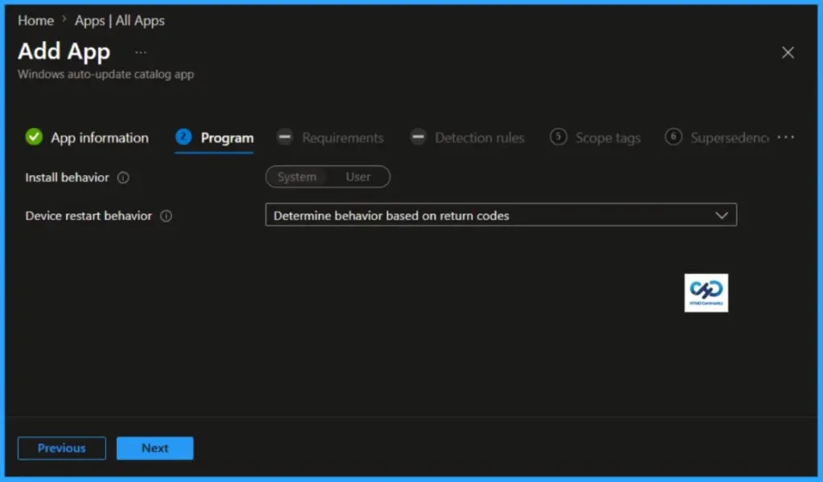Click the Requirements step dash icon

pyautogui.click(x=285, y=137)
